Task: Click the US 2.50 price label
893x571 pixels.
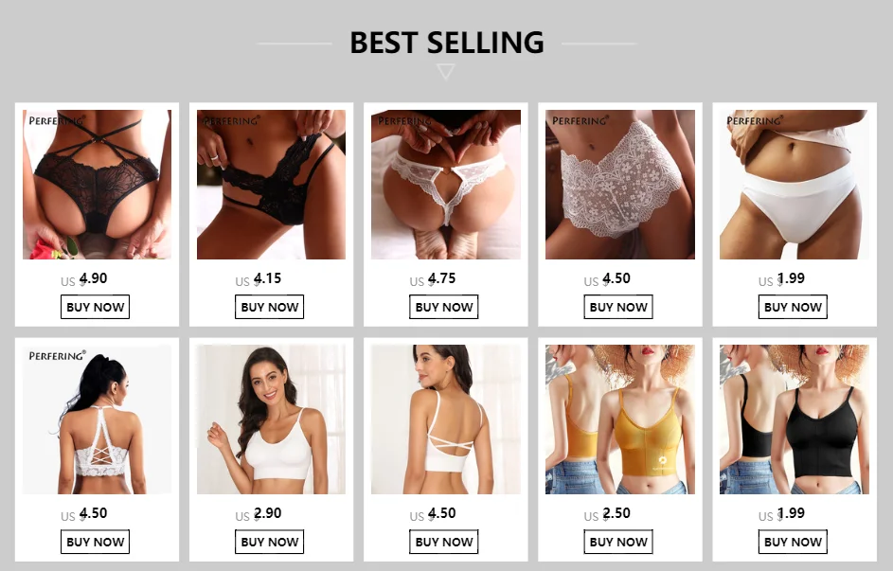Action: click(606, 514)
